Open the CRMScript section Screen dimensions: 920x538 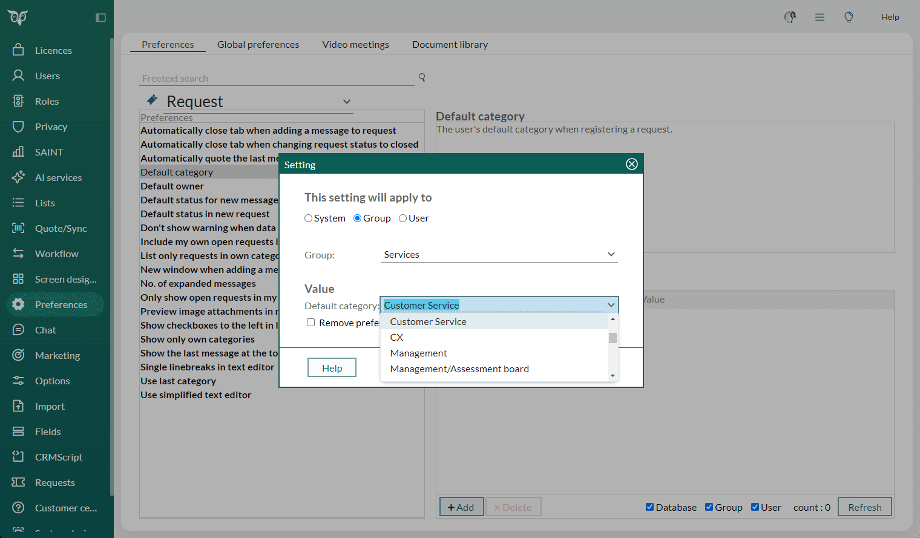tap(59, 457)
